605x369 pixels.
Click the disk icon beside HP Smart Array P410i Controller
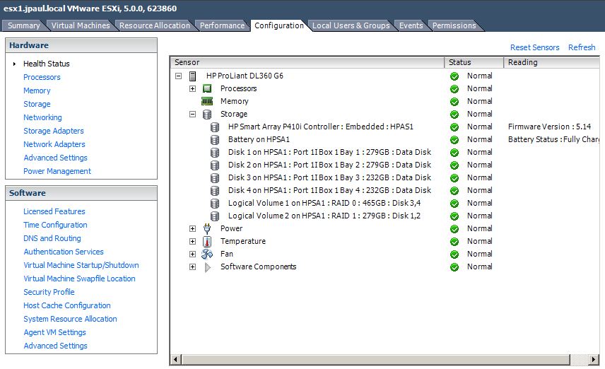click(x=215, y=127)
